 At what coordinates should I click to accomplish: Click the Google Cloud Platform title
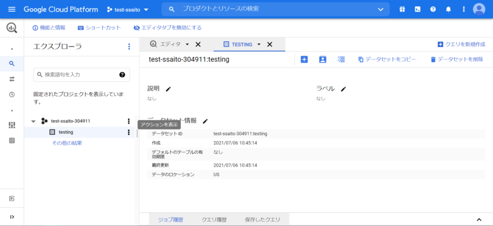click(x=61, y=9)
